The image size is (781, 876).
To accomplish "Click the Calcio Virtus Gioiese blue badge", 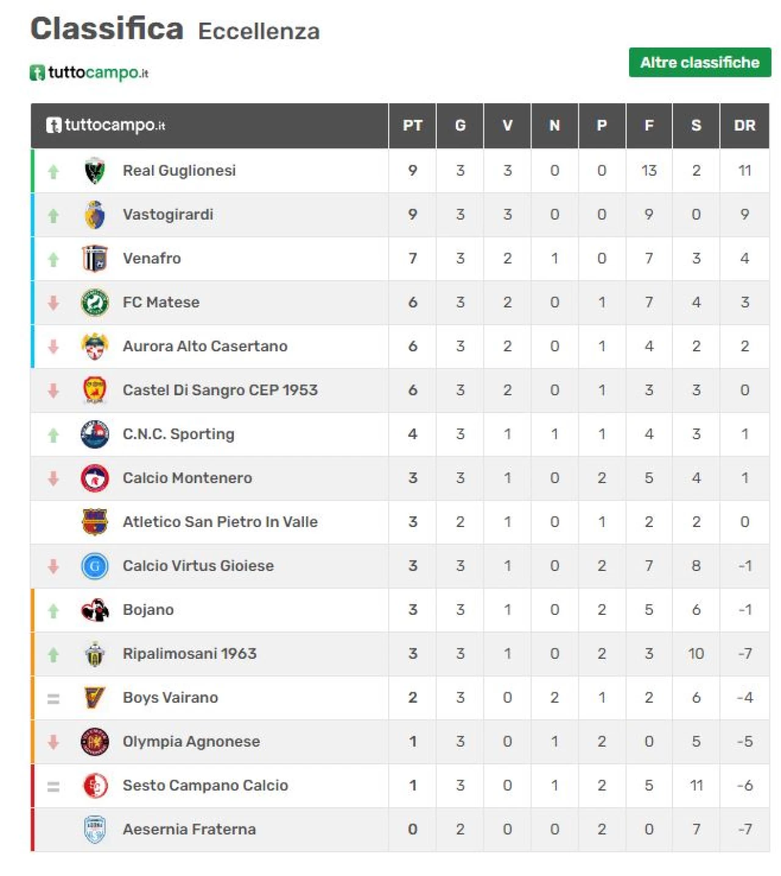I will click(x=95, y=566).
